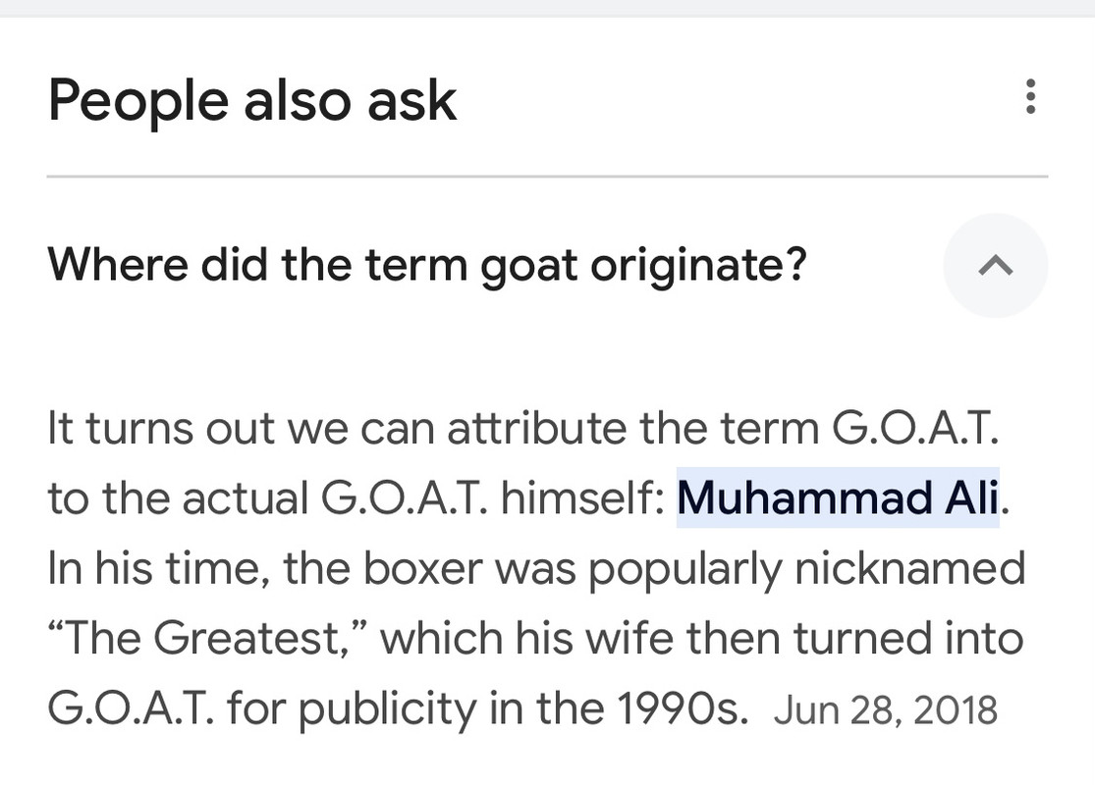This screenshot has height=785, width=1095.
Task: Click the phrase "turned into" in the answer
Action: click(908, 639)
